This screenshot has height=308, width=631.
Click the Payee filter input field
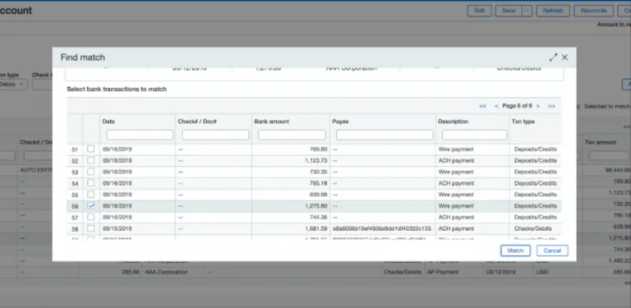point(385,135)
